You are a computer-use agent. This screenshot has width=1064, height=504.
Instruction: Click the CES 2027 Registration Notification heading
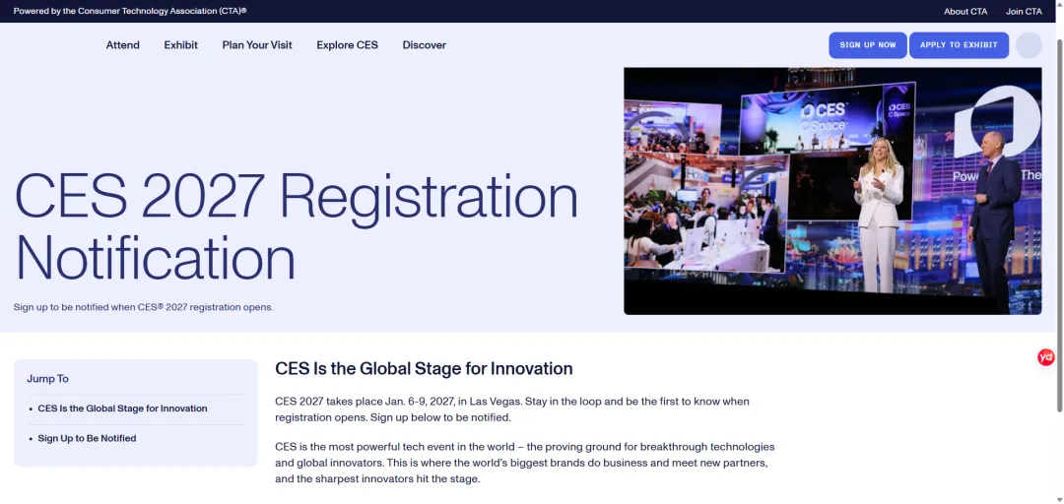pyautogui.click(x=297, y=227)
